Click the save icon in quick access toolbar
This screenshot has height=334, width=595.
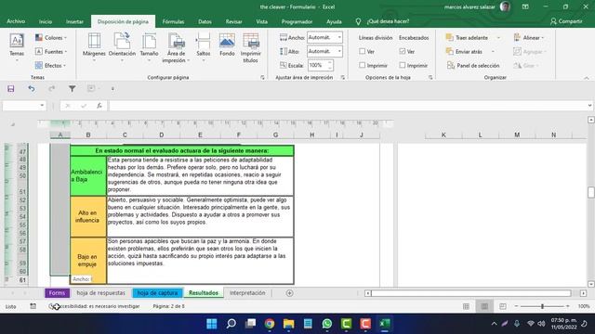point(10,89)
